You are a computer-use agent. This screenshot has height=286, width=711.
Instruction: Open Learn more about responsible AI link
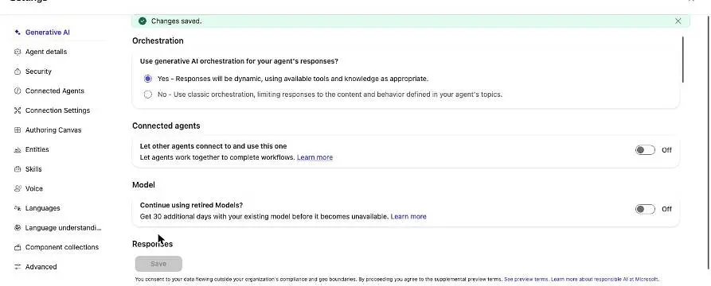coord(604,280)
